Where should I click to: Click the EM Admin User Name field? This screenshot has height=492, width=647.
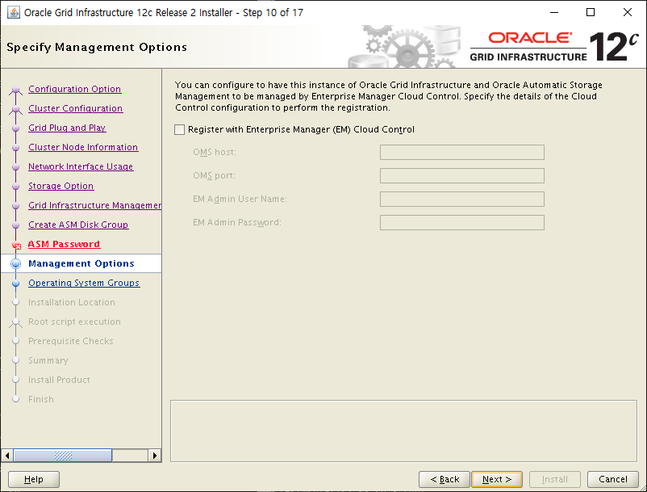461,199
